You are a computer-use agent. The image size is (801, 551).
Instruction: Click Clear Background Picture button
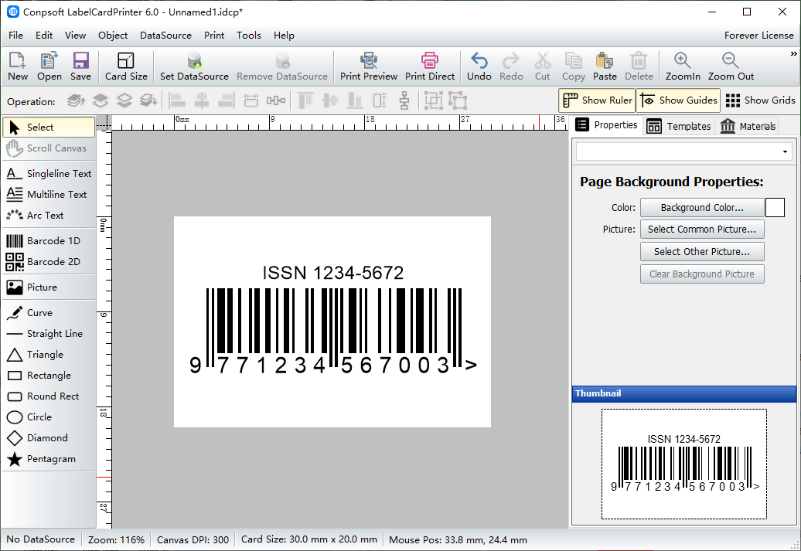(x=702, y=274)
